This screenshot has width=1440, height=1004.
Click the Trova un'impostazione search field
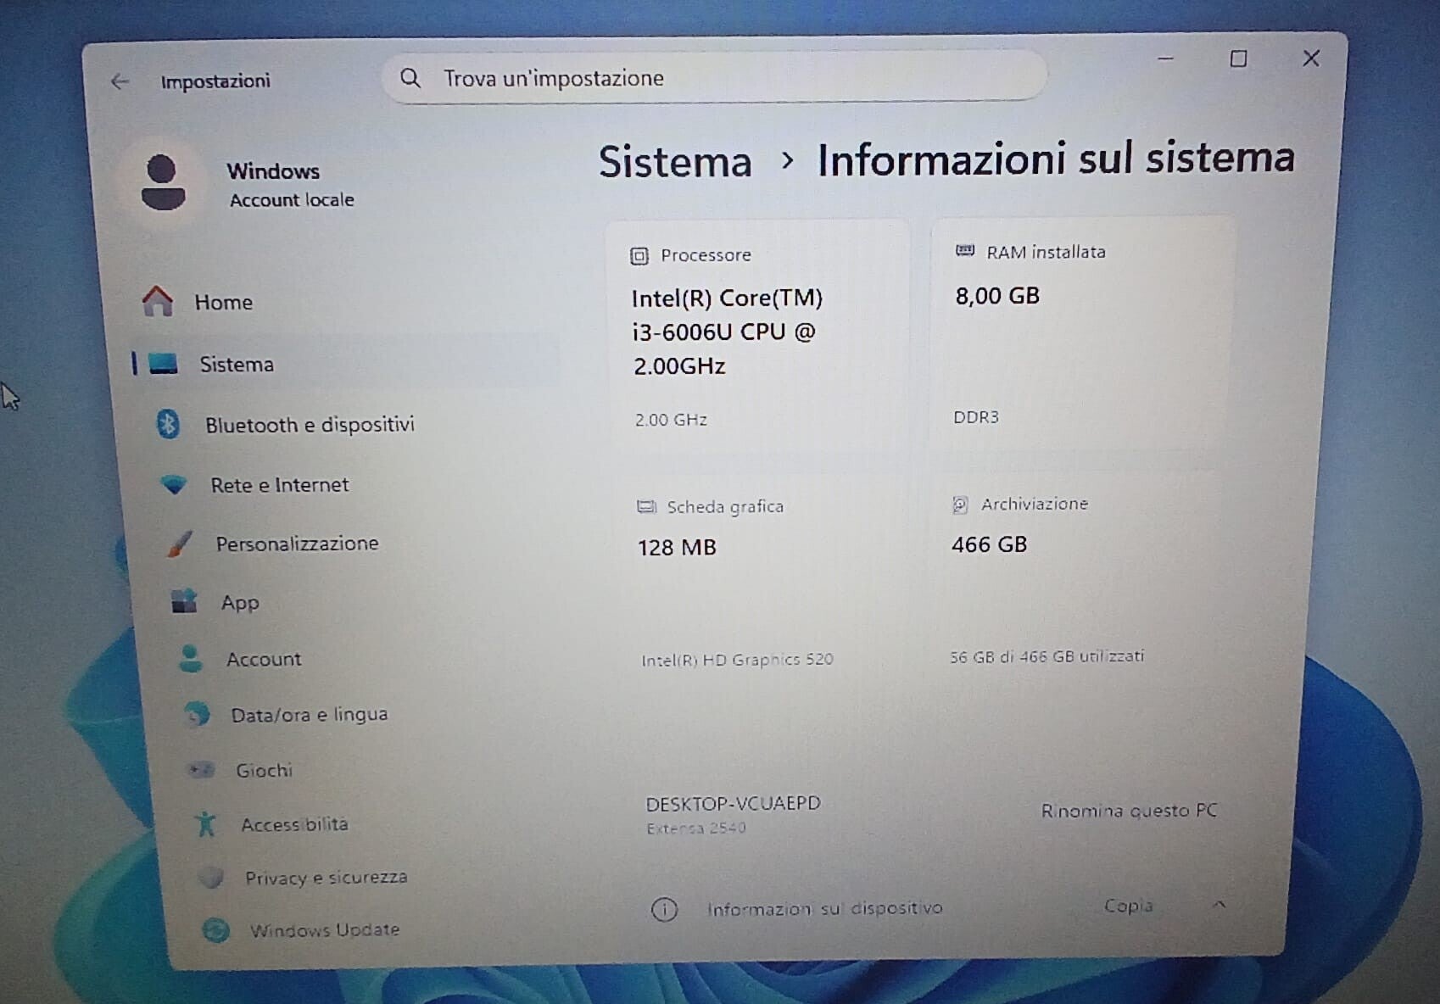[x=714, y=78]
